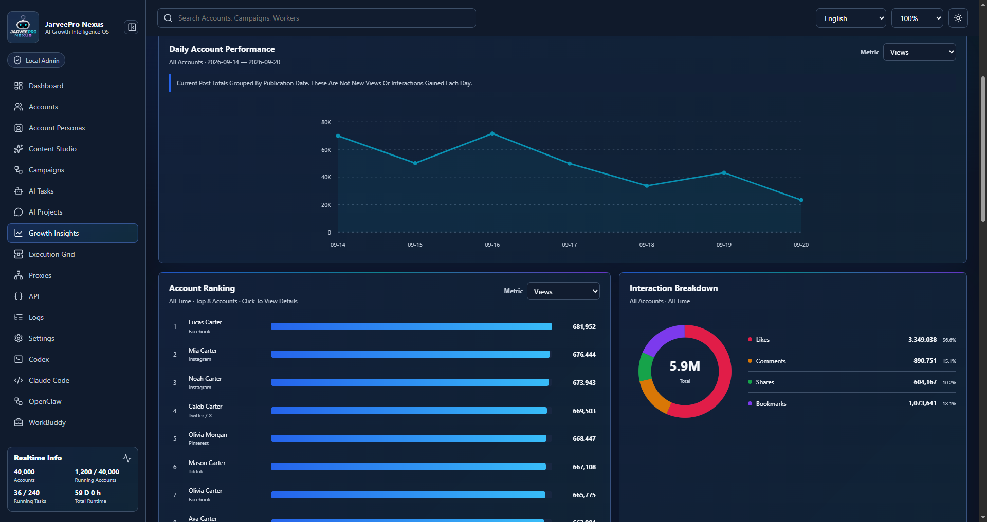The height and width of the screenshot is (522, 987).
Task: Open Caleb Carter Twitter / X row
Action: pyautogui.click(x=384, y=411)
